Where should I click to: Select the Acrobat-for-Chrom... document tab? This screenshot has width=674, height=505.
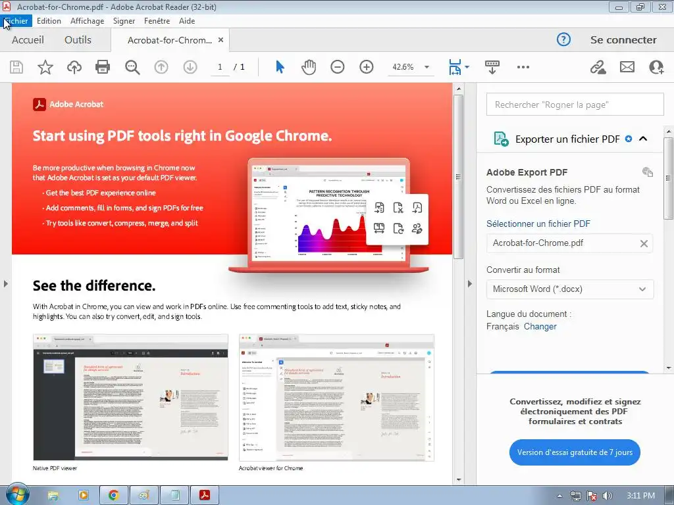coord(169,40)
